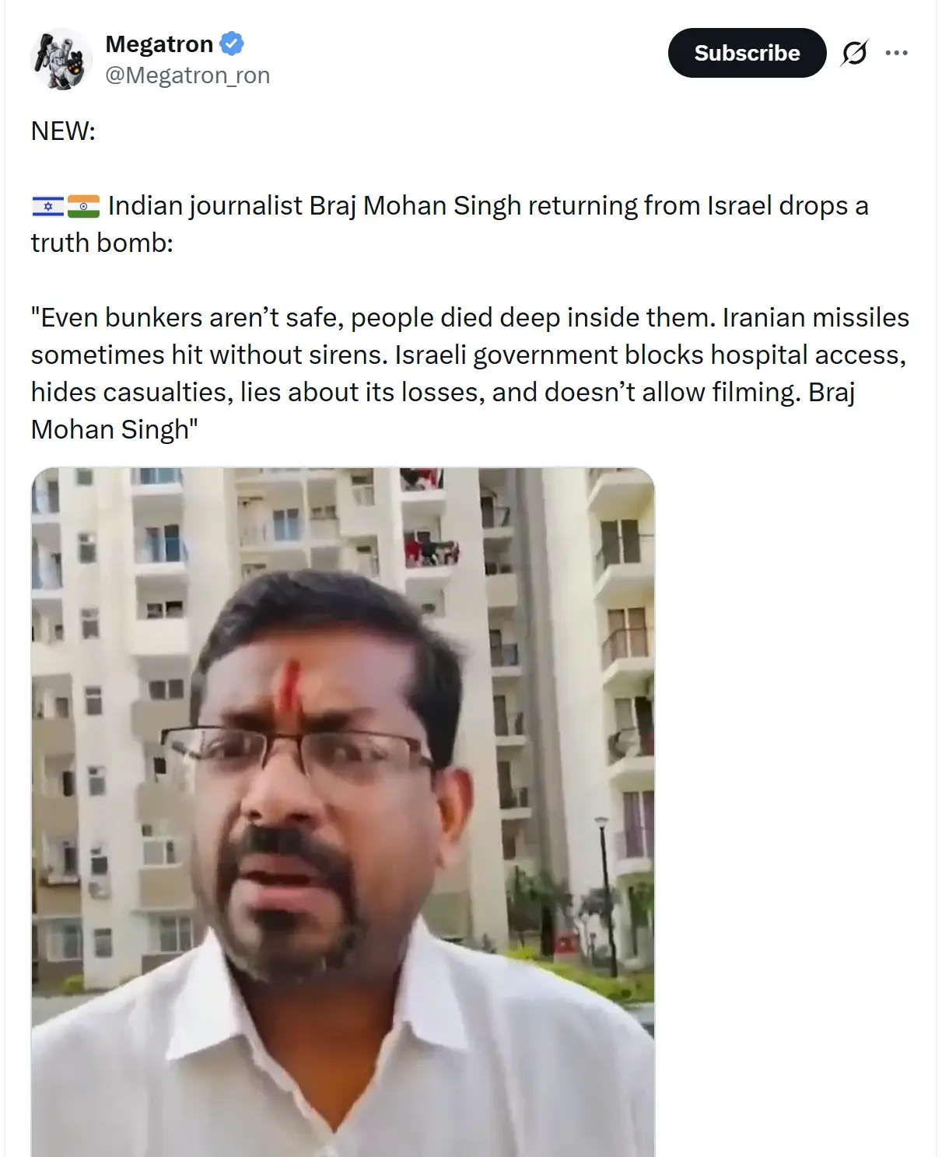This screenshot has height=1157, width=949.
Task: Play the video of the man speaking
Action: click(343, 812)
